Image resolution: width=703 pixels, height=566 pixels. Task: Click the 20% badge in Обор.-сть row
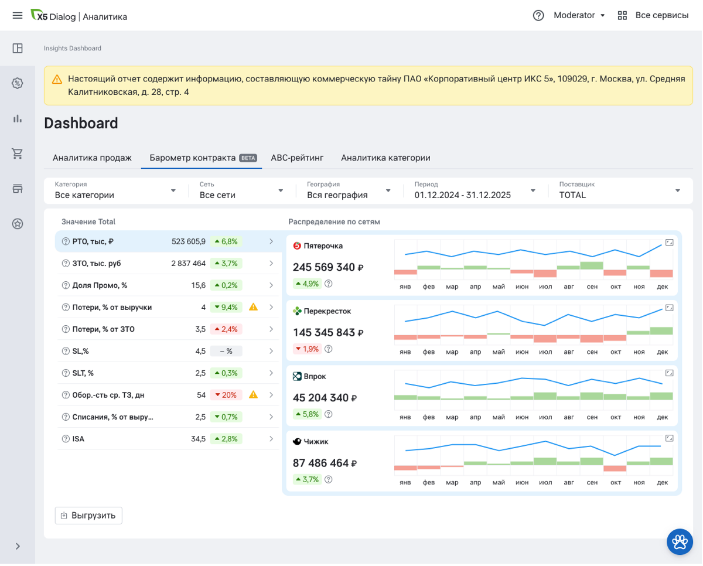[226, 395]
